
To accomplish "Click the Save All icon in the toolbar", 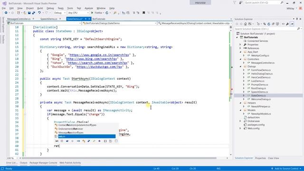I will 34,13.
